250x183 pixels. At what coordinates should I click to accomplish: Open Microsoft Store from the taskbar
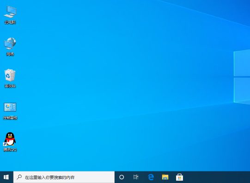(179, 177)
